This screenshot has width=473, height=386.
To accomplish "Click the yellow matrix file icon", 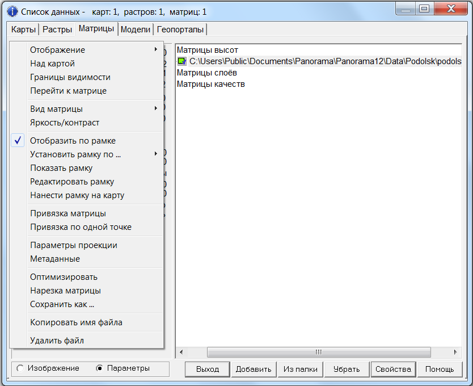I will click(181, 61).
